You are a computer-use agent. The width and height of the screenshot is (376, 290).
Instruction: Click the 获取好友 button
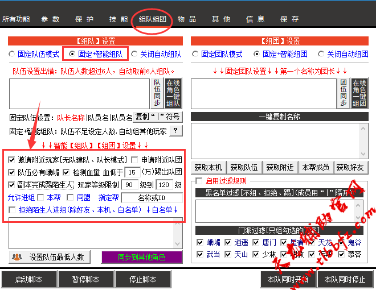click(x=350, y=168)
